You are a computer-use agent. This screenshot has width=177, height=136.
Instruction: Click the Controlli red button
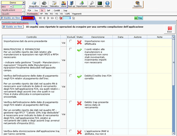[28, 18]
